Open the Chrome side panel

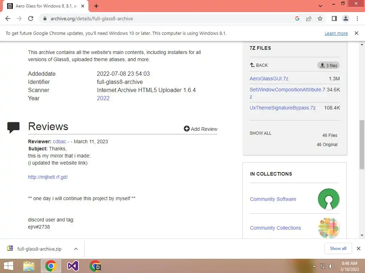coord(334,18)
